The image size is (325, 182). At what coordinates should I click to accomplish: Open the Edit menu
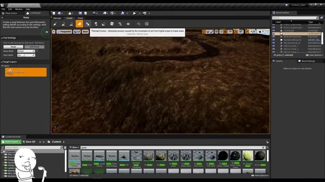10,9
